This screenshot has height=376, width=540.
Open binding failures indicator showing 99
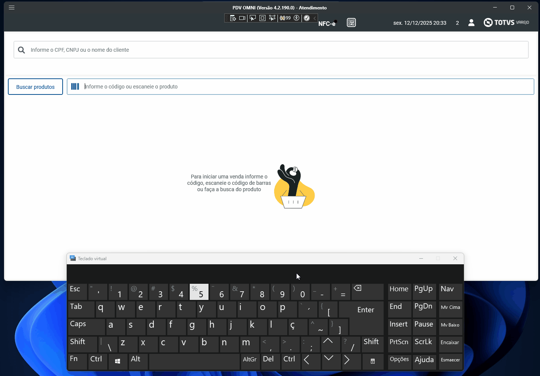[x=285, y=18]
